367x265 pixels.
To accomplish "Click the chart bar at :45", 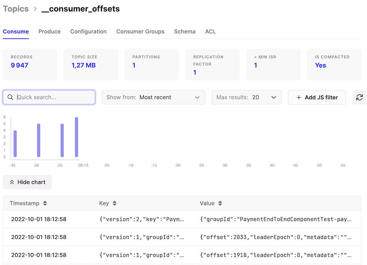I will (x=15, y=144).
